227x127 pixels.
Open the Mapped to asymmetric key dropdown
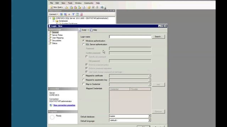149,80
